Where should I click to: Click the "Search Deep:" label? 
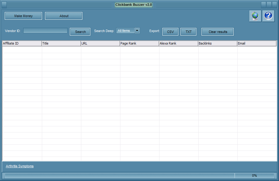tap(104, 31)
